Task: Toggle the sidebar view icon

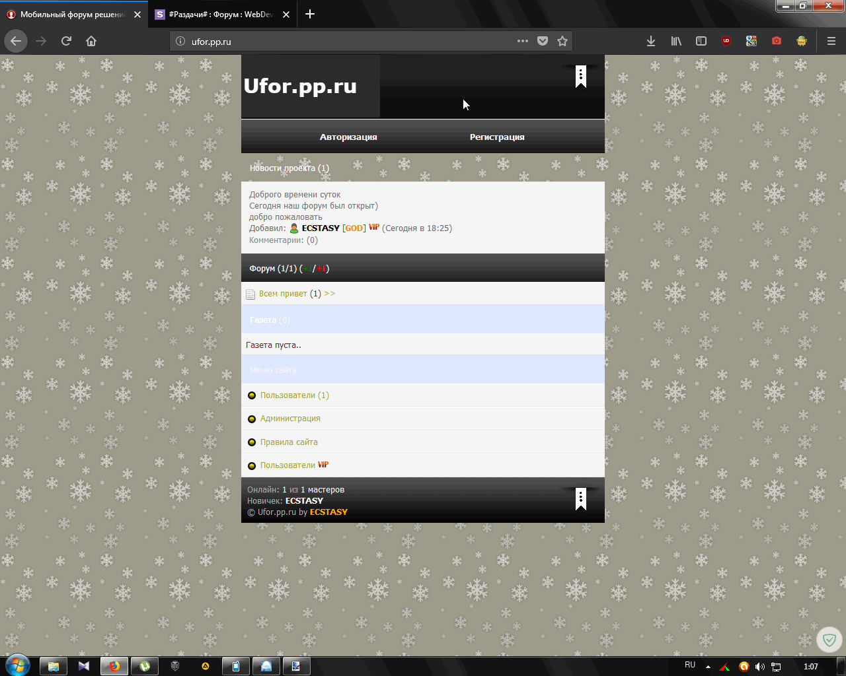Action: click(701, 41)
